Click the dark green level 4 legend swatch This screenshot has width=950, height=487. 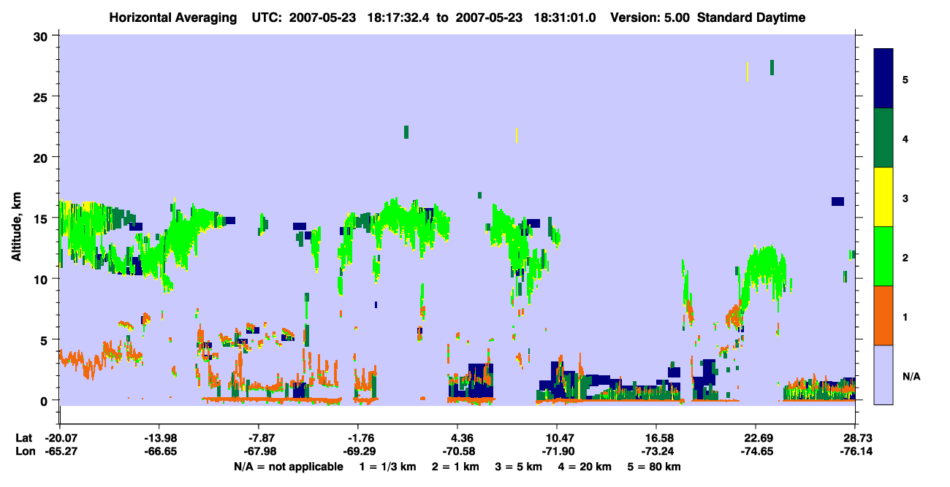[883, 138]
